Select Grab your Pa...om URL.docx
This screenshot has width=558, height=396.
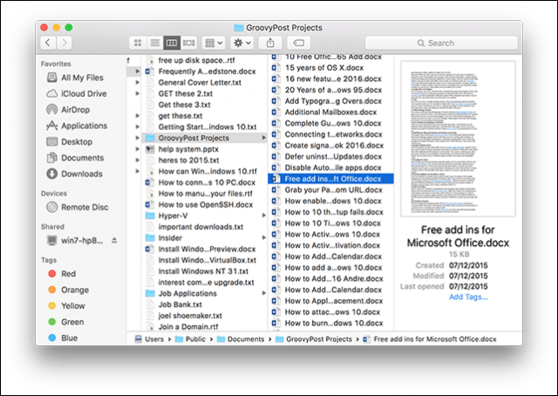tap(331, 190)
